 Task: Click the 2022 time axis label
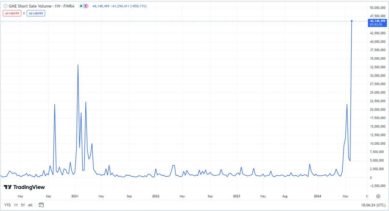point(156,196)
